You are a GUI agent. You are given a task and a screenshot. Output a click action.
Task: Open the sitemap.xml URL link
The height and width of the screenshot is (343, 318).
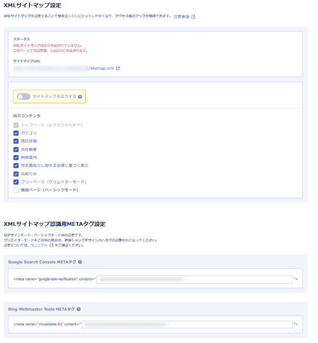pos(101,68)
